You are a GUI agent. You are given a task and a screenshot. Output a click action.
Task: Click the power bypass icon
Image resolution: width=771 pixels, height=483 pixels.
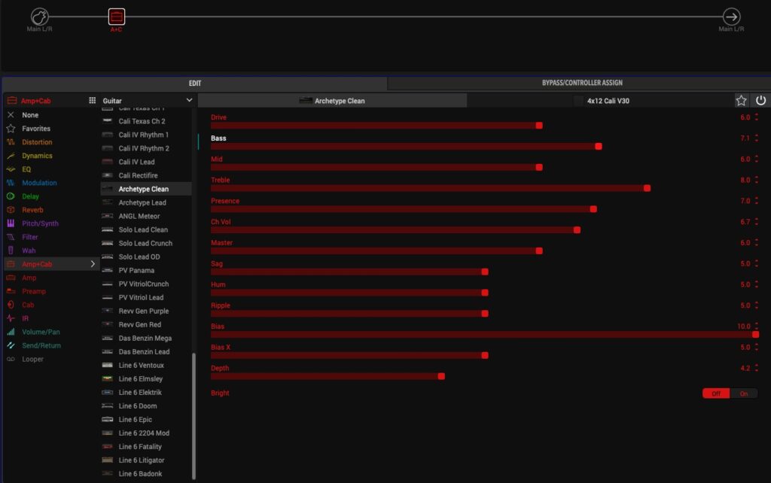(x=760, y=100)
